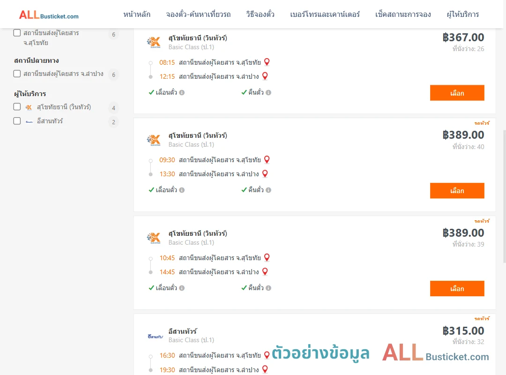
Task: Click อีสานทัวร์ logo on 16:30 trip card
Action: (155, 337)
